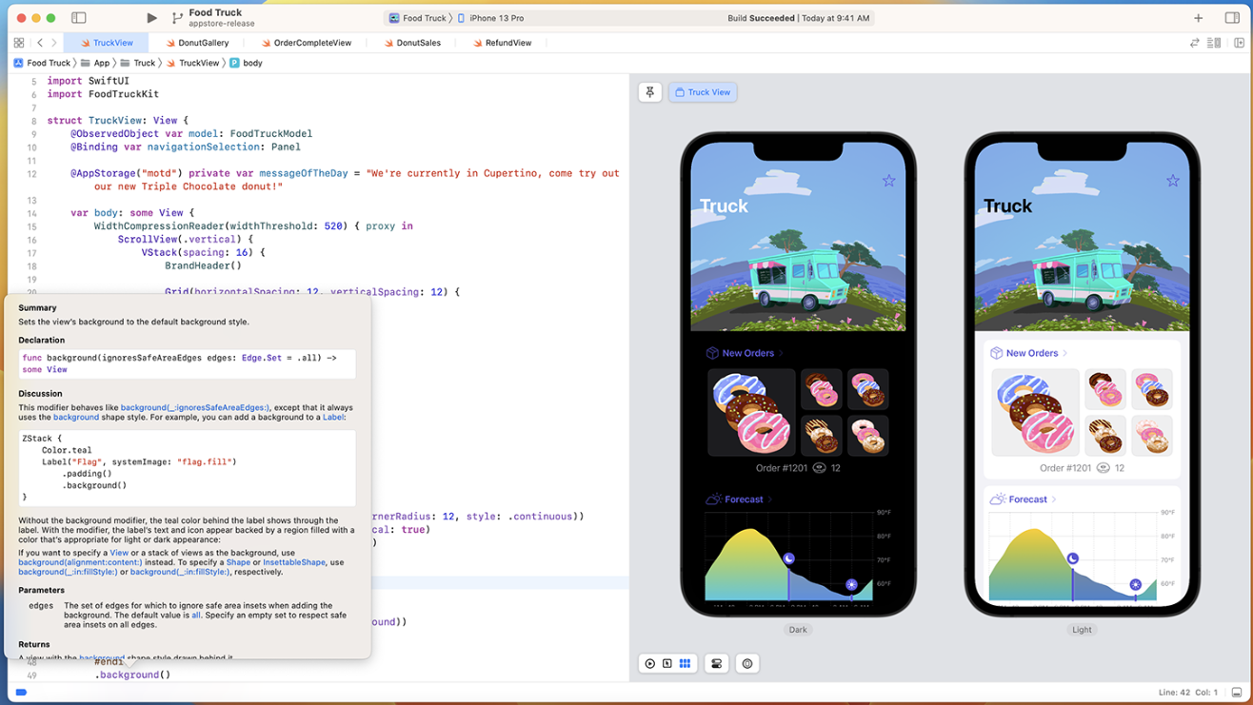Expand New Orders chevron in Dark preview
Screen dimensions: 1253x705
pos(782,353)
